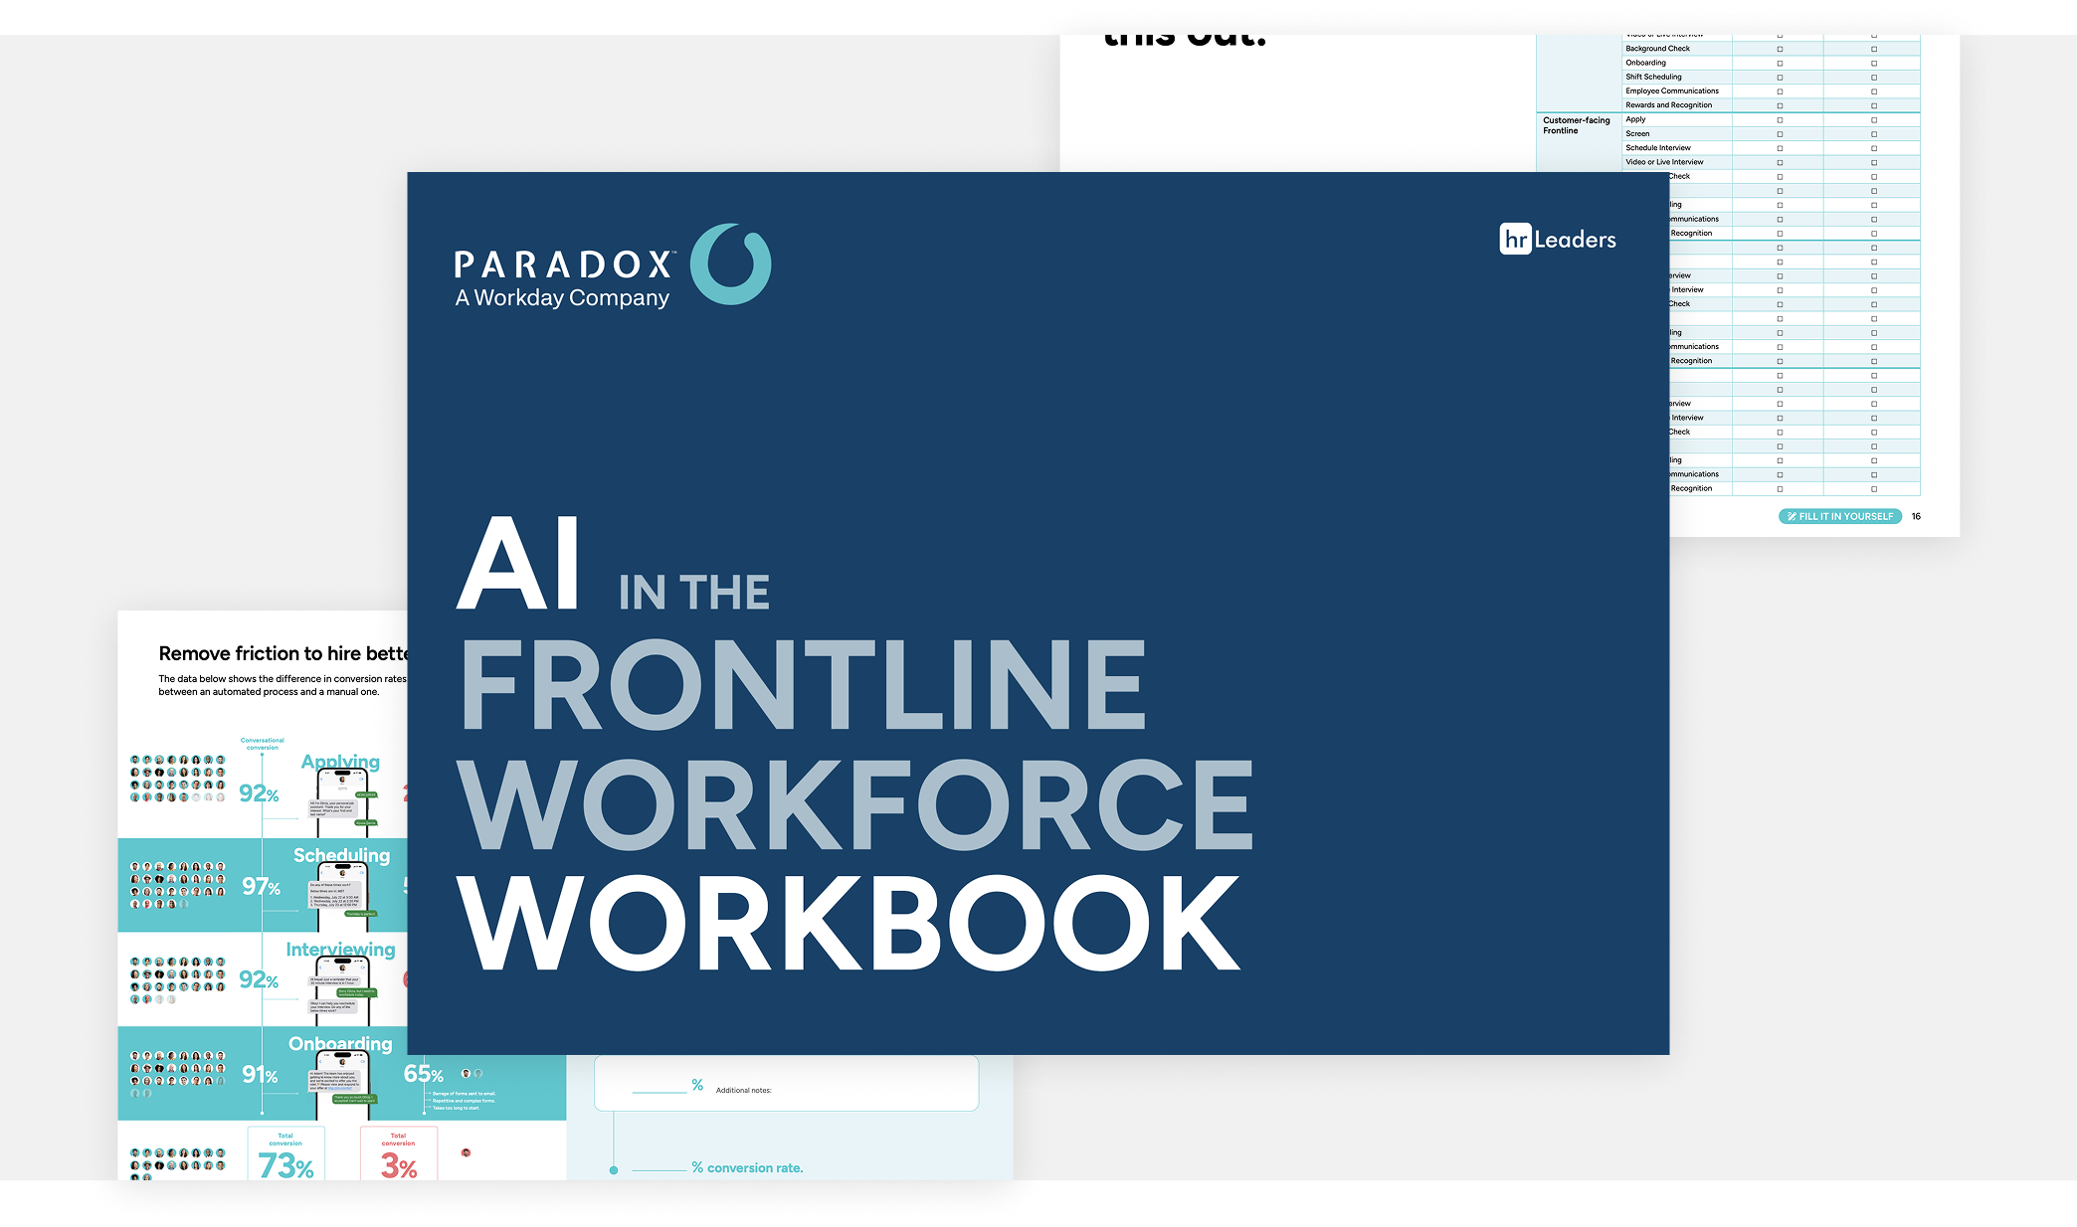Click the white hr square in the hr Leaders logo
This screenshot has height=1227, width=2077.
pos(1515,239)
